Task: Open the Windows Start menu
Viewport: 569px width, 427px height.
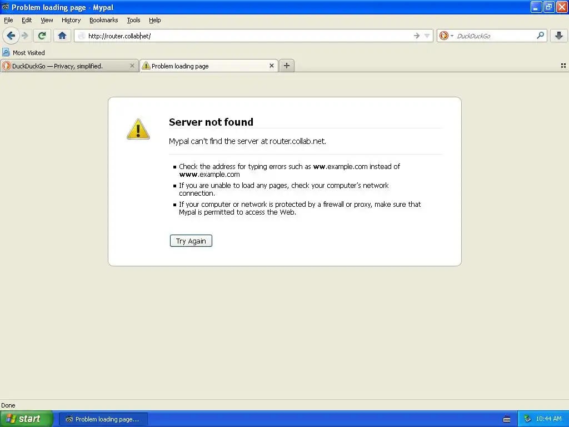Action: (x=27, y=419)
